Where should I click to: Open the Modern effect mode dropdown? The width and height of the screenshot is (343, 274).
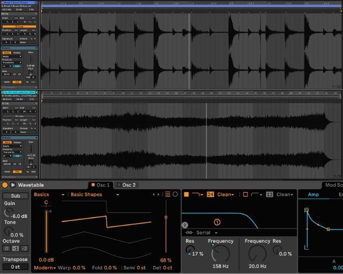(45, 268)
